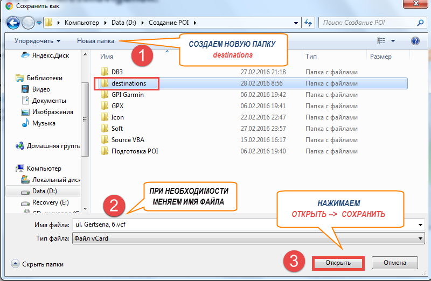Click the Яндекс.Диск cloud icon

click(25, 54)
